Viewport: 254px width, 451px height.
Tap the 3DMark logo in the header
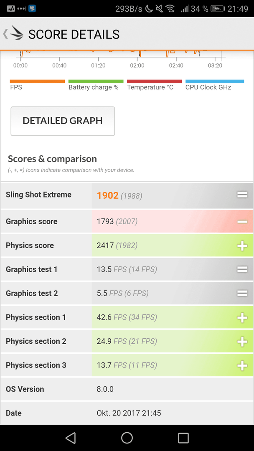coord(17,33)
